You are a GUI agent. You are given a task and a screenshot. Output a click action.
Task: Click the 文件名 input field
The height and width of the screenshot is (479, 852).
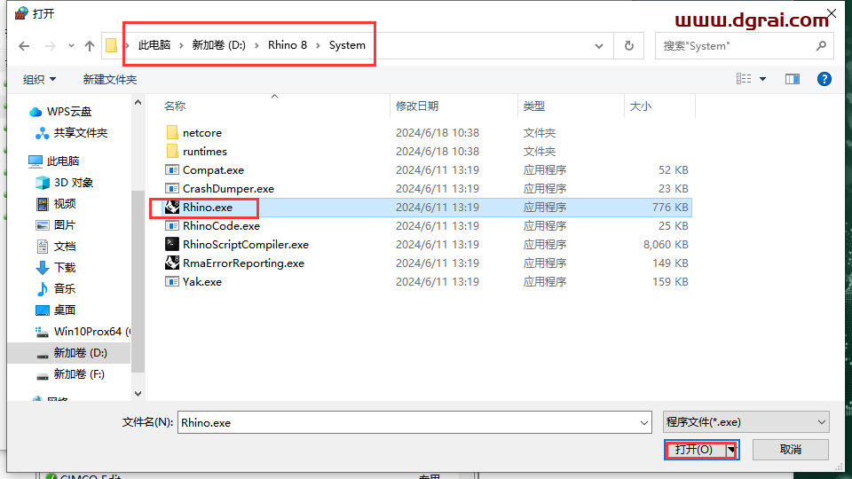pos(414,423)
